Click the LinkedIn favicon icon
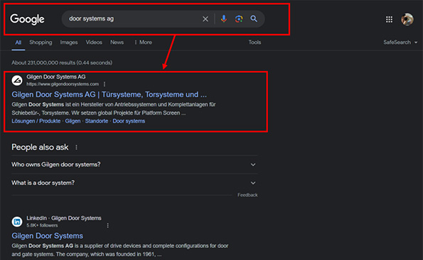The height and width of the screenshot is (260, 423). pos(17,222)
